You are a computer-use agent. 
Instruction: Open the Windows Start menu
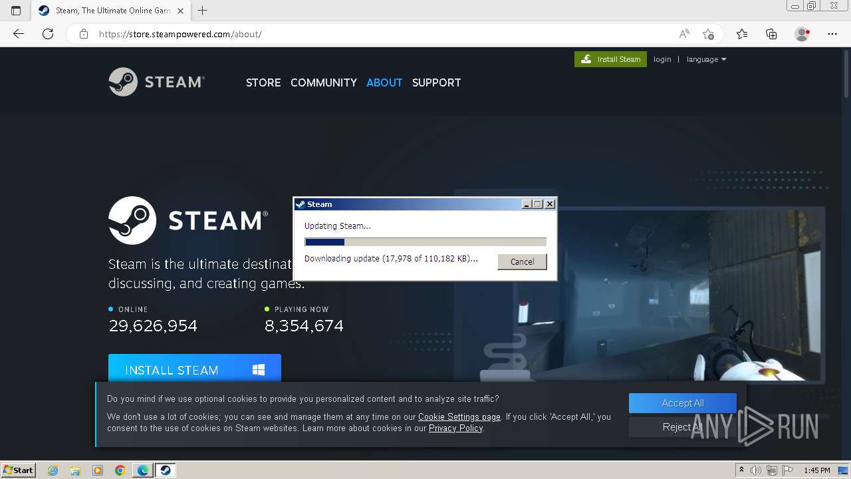[19, 470]
